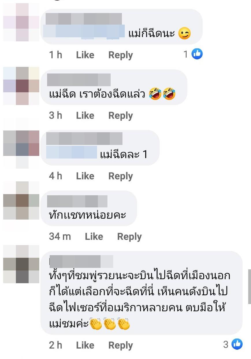
Task: Reply to the comment posted 34 m ago
Action: pos(129,237)
